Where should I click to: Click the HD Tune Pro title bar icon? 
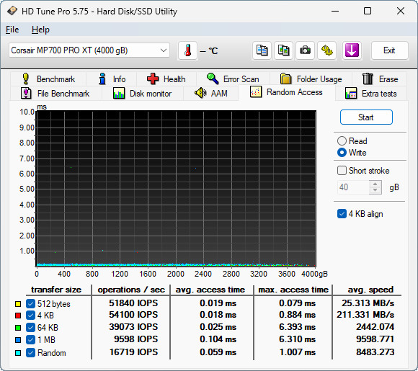pos(12,11)
